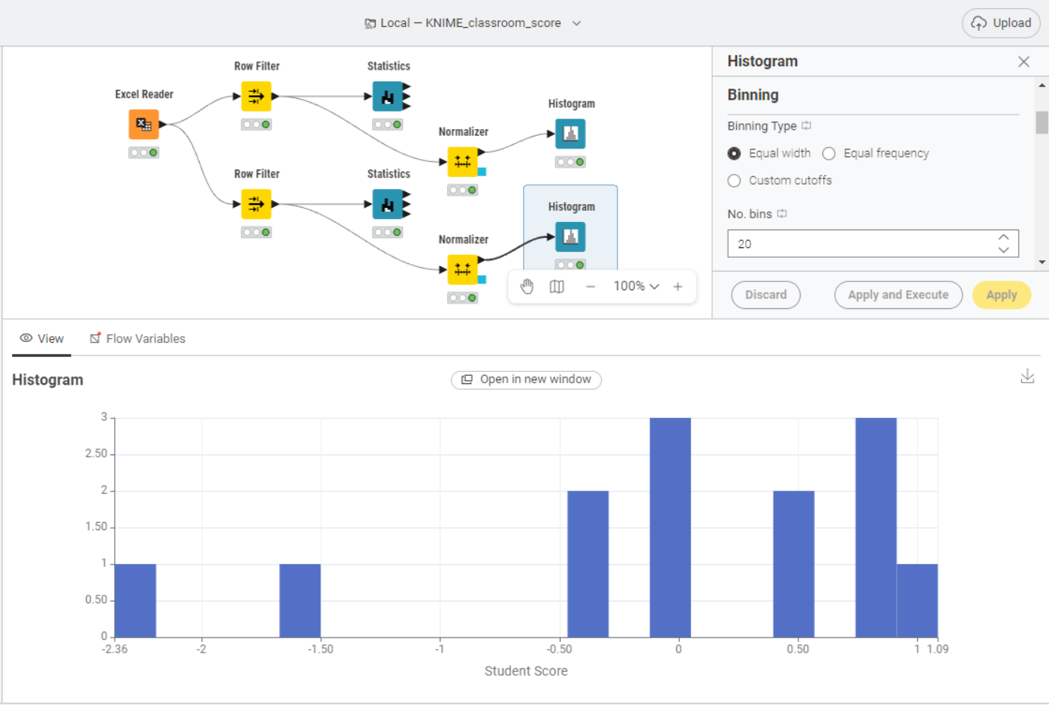Select the upper Histogram node
This screenshot has width=1049, height=705.
click(570, 133)
